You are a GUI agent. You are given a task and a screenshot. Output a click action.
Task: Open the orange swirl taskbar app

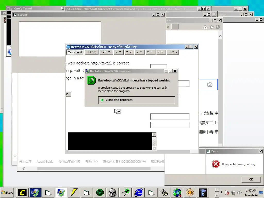(x=190, y=192)
